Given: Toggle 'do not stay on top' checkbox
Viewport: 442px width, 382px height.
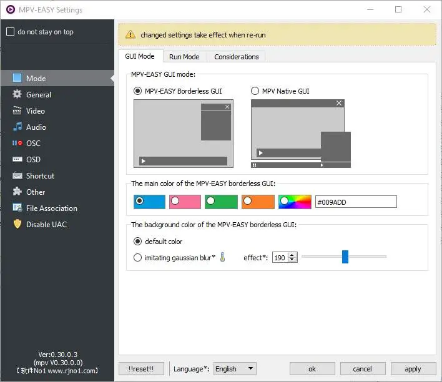Looking at the screenshot, I should point(10,32).
